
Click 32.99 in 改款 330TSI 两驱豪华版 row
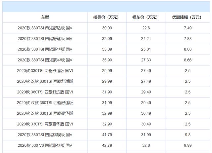[x=107, y=113]
